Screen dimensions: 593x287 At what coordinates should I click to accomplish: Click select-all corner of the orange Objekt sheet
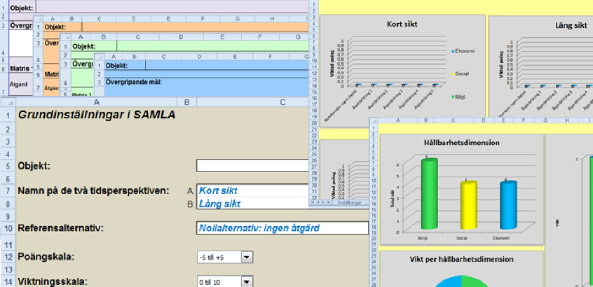(x=39, y=19)
